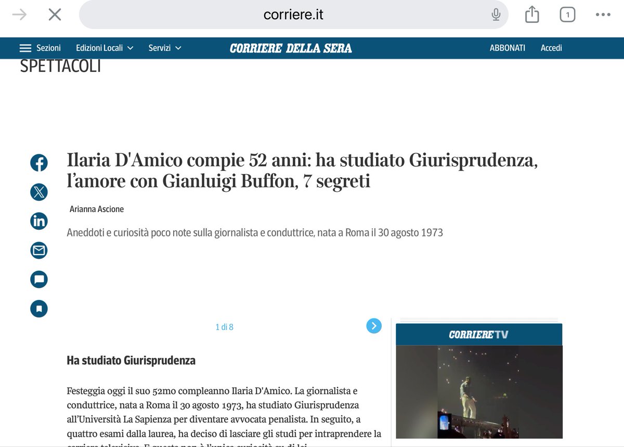Open the browser tab overview
This screenshot has width=624, height=447.
pos(567,15)
